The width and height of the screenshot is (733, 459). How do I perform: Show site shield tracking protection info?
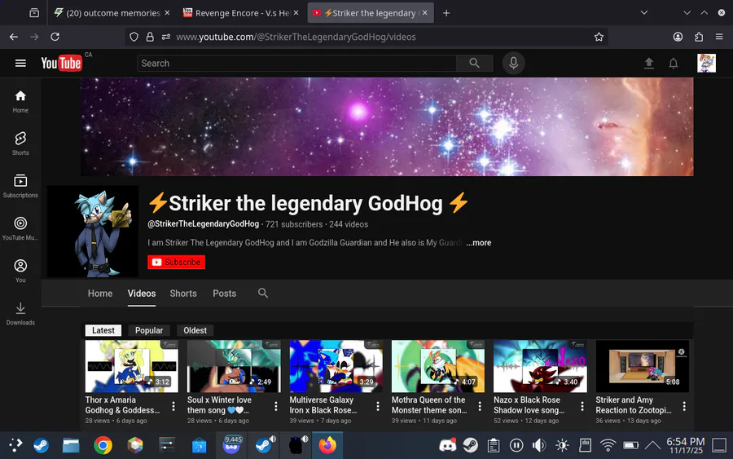tap(134, 37)
